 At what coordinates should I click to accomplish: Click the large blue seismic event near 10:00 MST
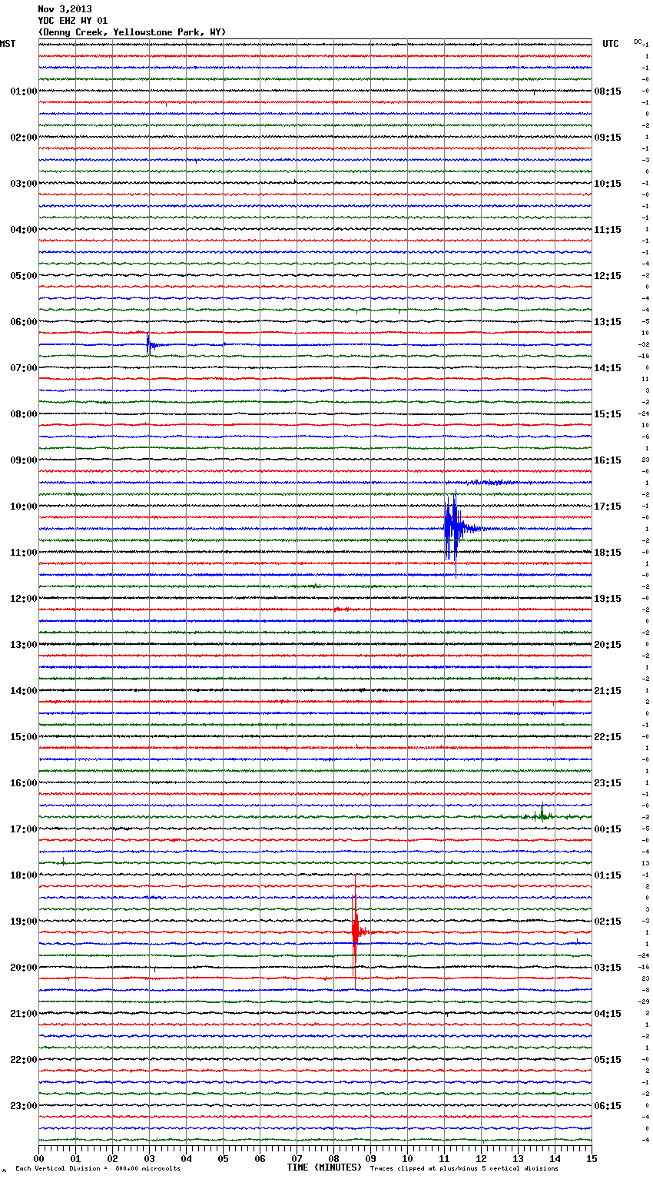point(452,528)
